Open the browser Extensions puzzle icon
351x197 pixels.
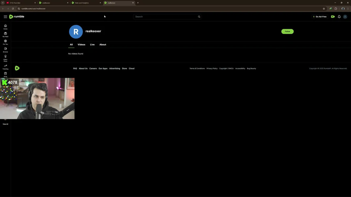[336, 8]
